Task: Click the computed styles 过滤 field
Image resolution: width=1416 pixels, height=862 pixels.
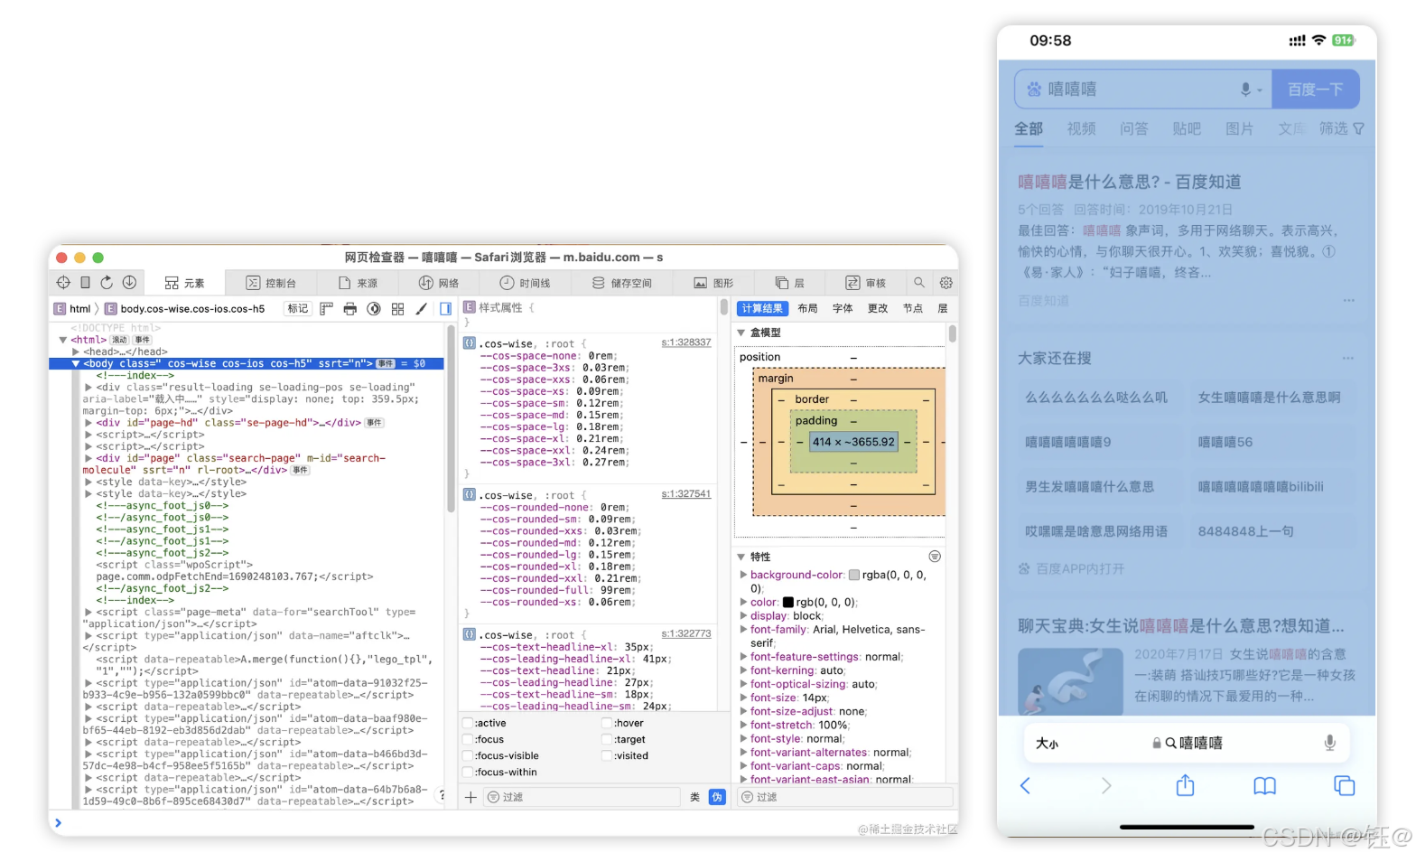Action: tap(845, 797)
